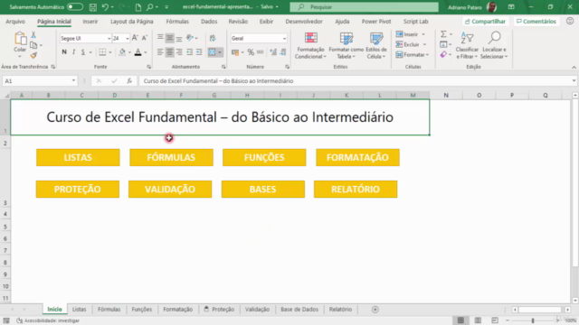Screen dimensions: 579x325
Task: Click the Increase Decimal icon
Action: (x=273, y=52)
